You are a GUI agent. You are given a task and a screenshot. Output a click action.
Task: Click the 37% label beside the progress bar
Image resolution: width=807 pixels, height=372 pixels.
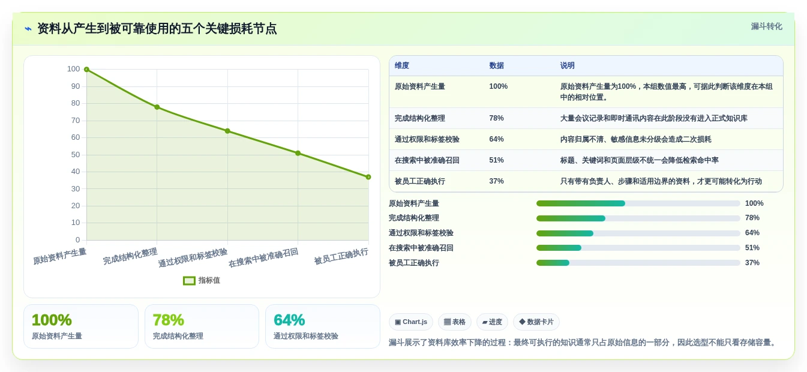752,263
